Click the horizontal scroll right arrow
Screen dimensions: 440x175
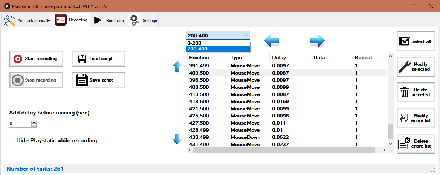click(384, 150)
